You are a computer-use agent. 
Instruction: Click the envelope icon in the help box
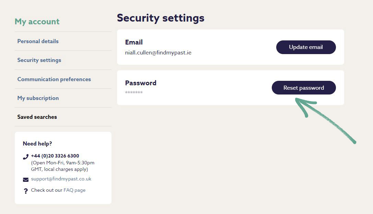[25, 179]
